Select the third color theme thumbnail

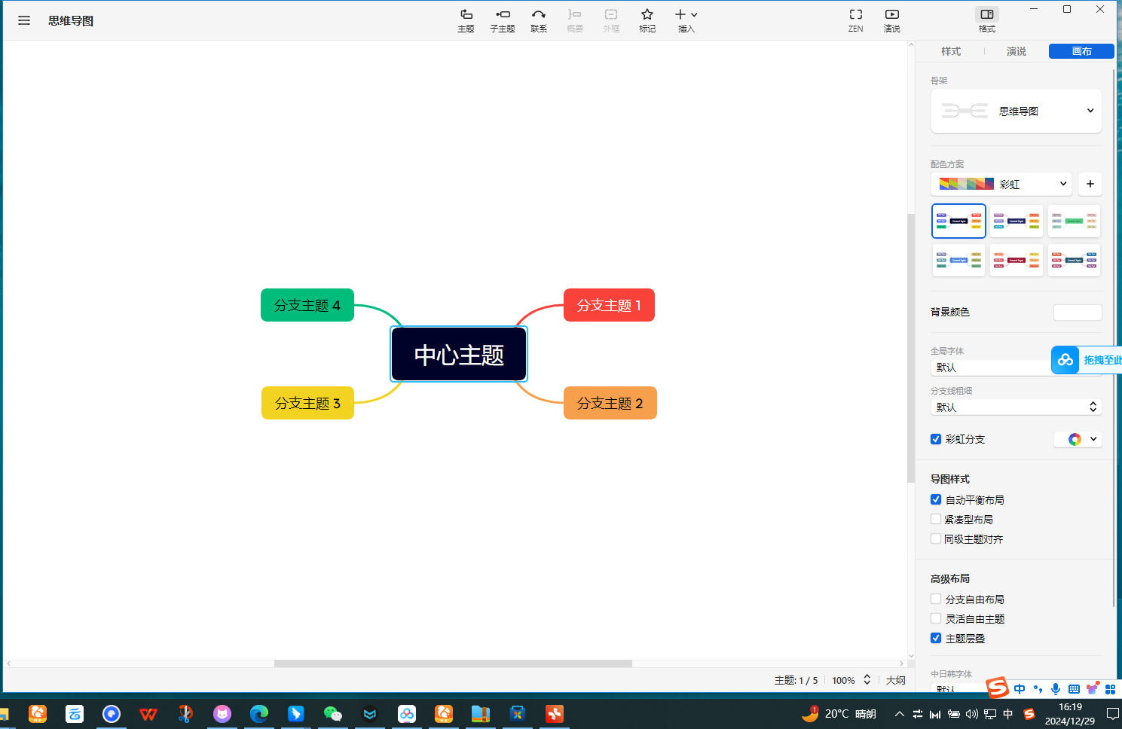[1074, 221]
